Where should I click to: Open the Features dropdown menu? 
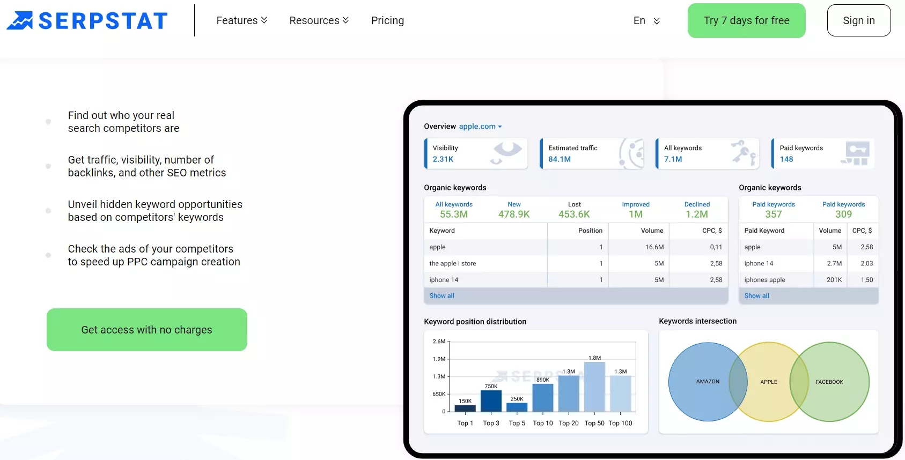[242, 20]
